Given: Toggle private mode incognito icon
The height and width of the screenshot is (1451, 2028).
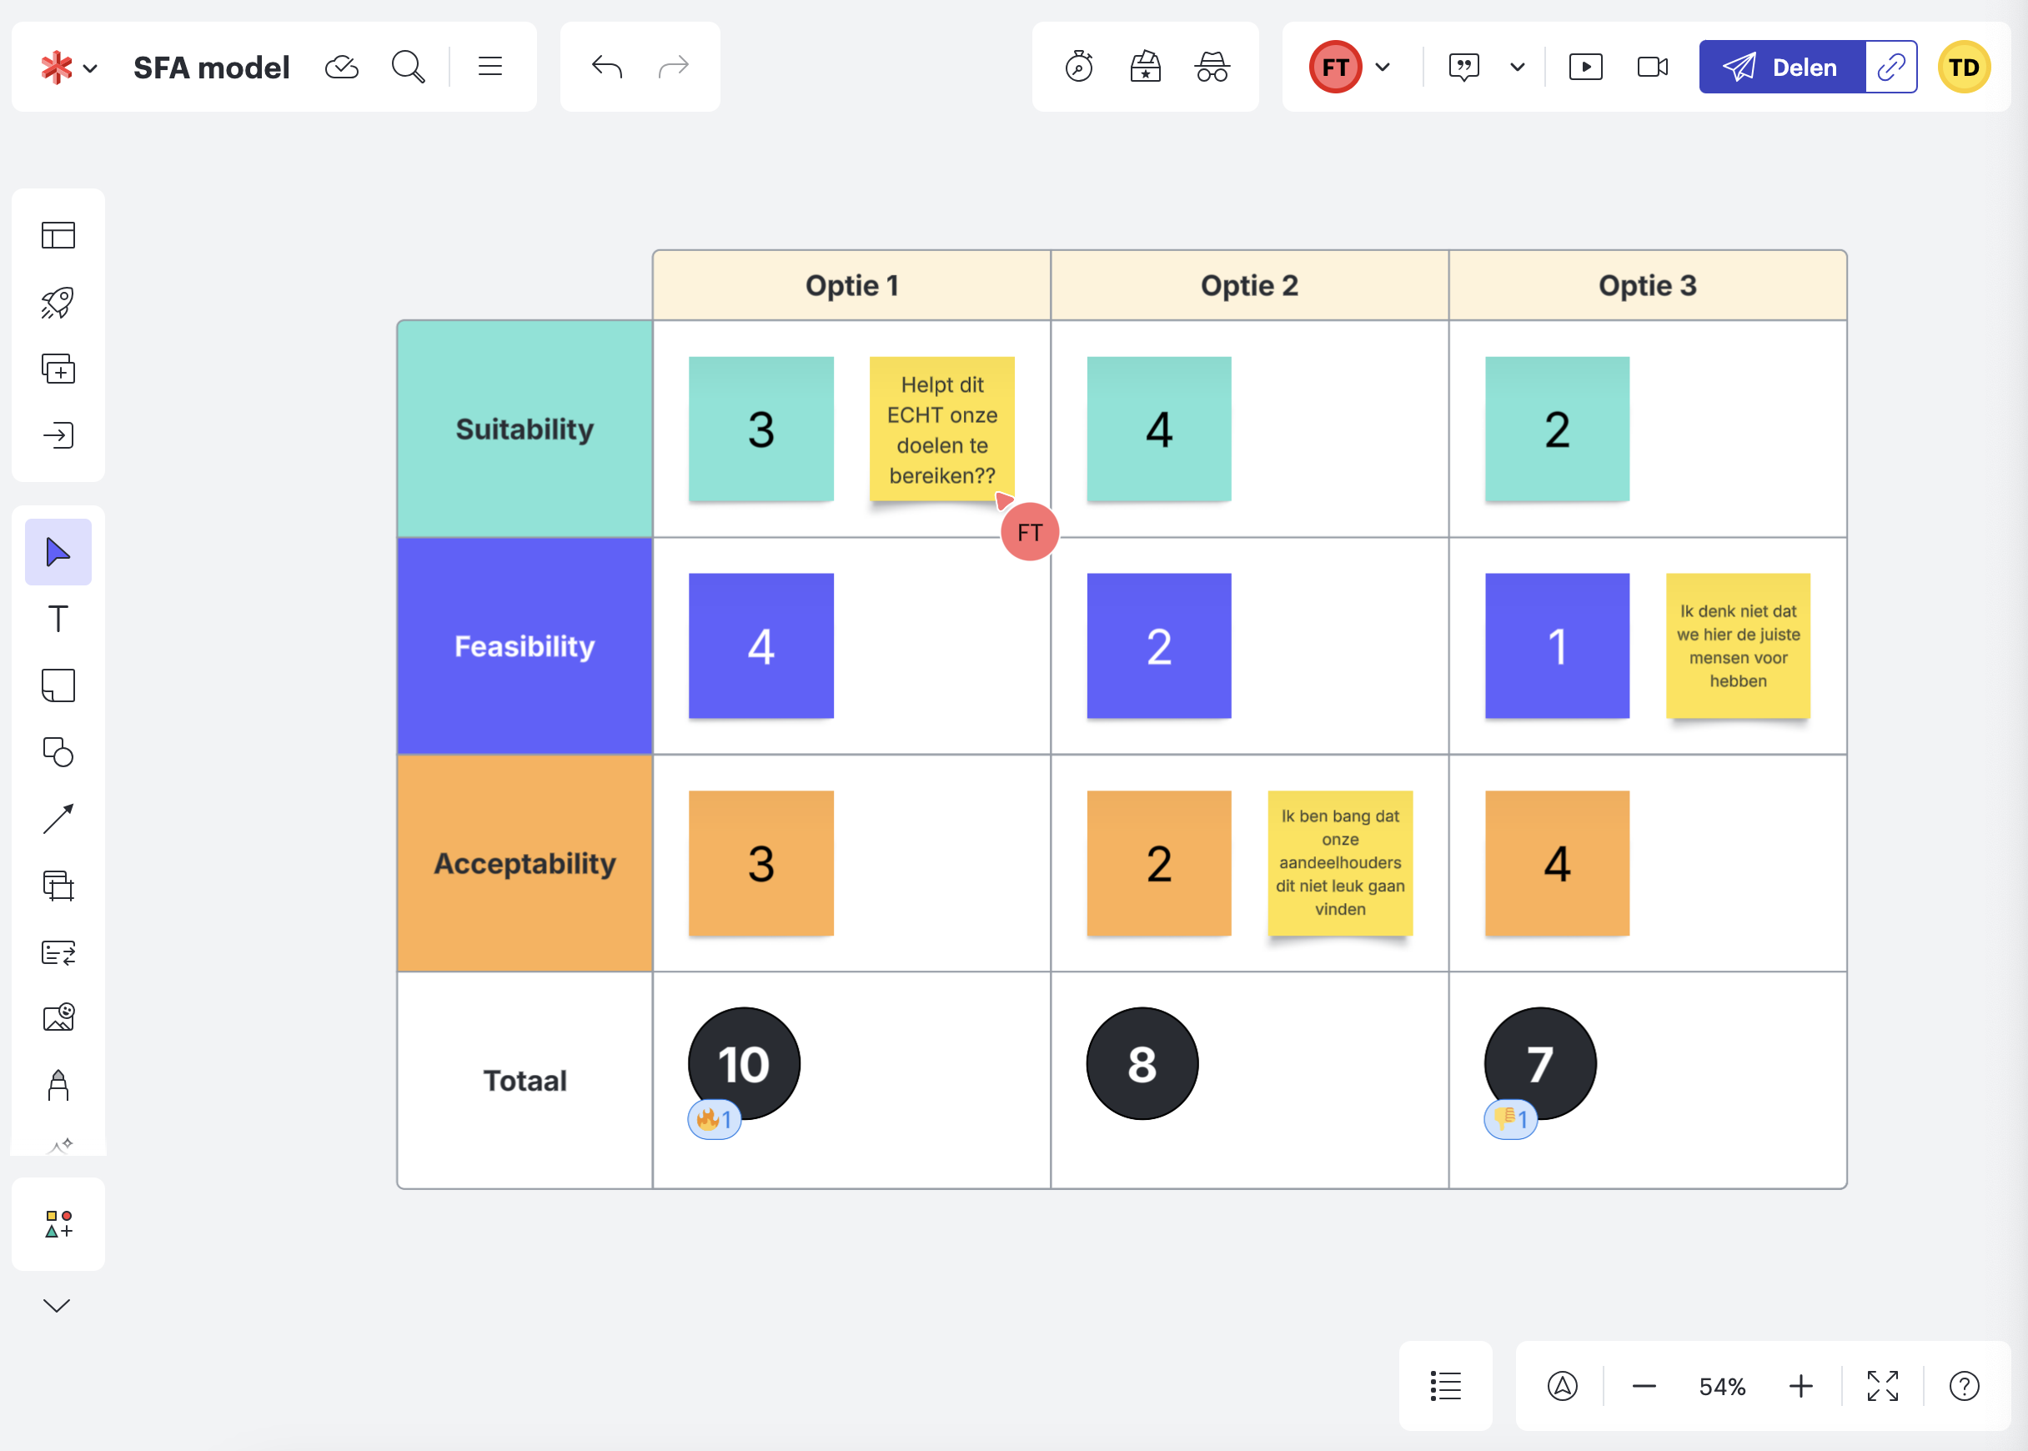Looking at the screenshot, I should click(x=1212, y=67).
